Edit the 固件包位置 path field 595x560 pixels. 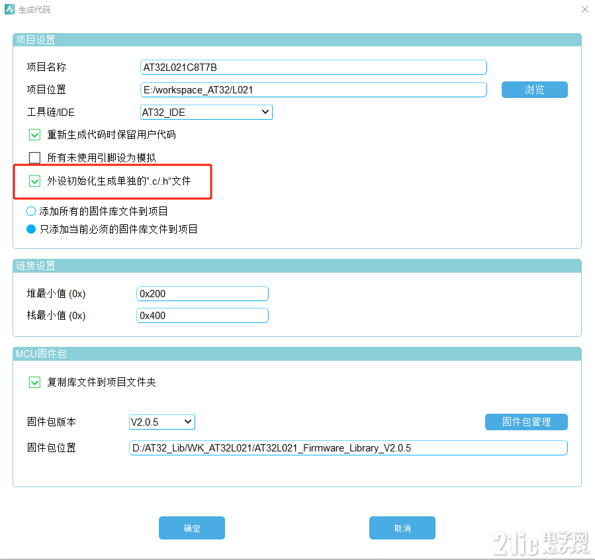[348, 447]
